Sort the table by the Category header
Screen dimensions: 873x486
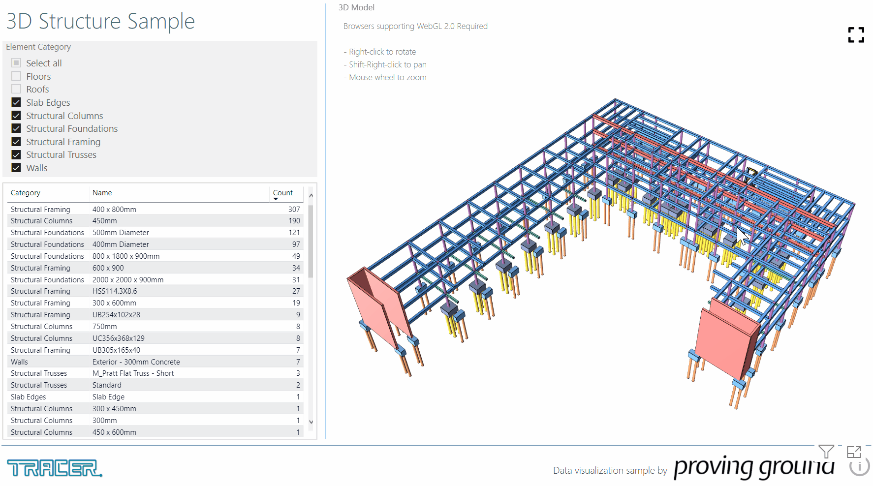26,192
